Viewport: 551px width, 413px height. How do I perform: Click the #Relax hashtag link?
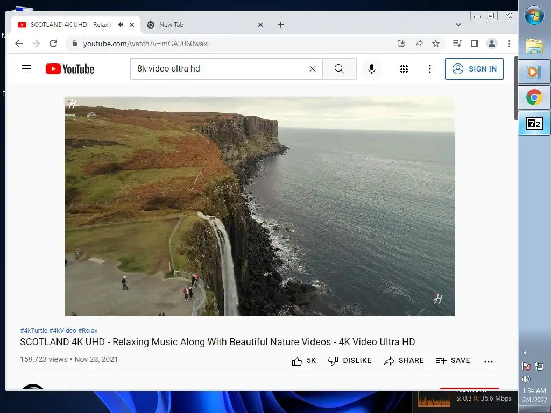pos(88,331)
